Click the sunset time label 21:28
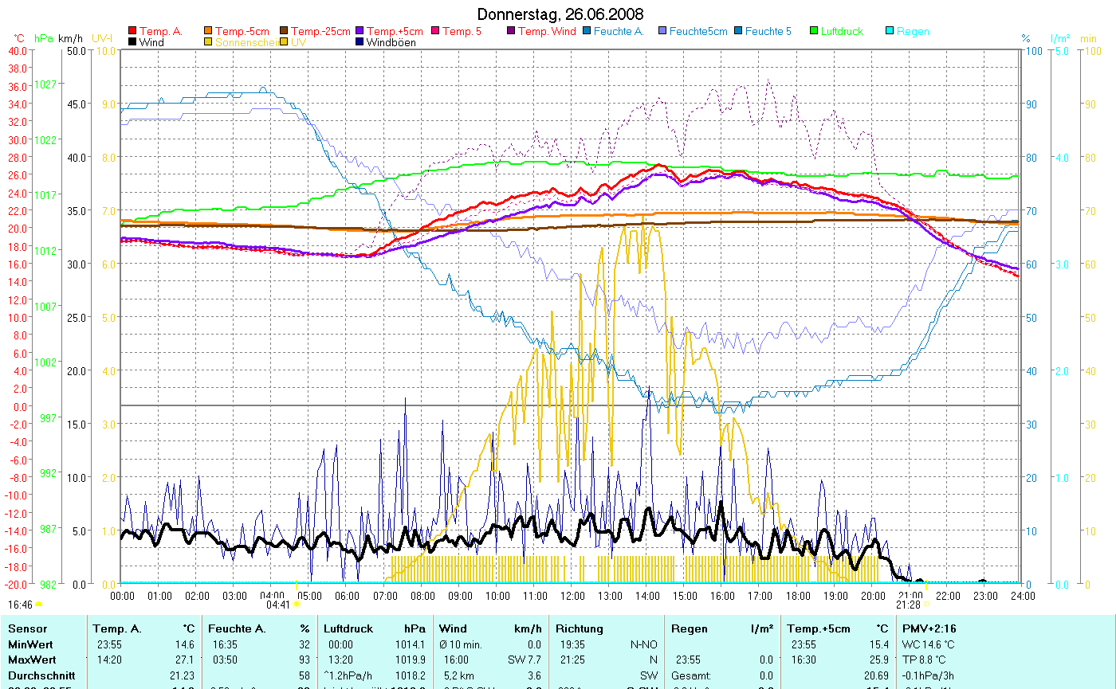Image resolution: width=1116 pixels, height=689 pixels. pos(908,605)
